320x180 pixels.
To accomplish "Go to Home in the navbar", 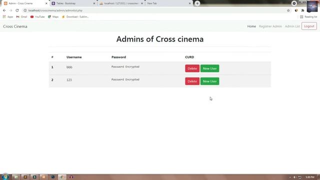I will click(x=251, y=26).
